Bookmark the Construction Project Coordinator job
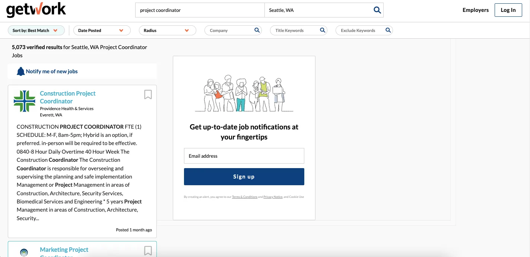 coord(147,95)
